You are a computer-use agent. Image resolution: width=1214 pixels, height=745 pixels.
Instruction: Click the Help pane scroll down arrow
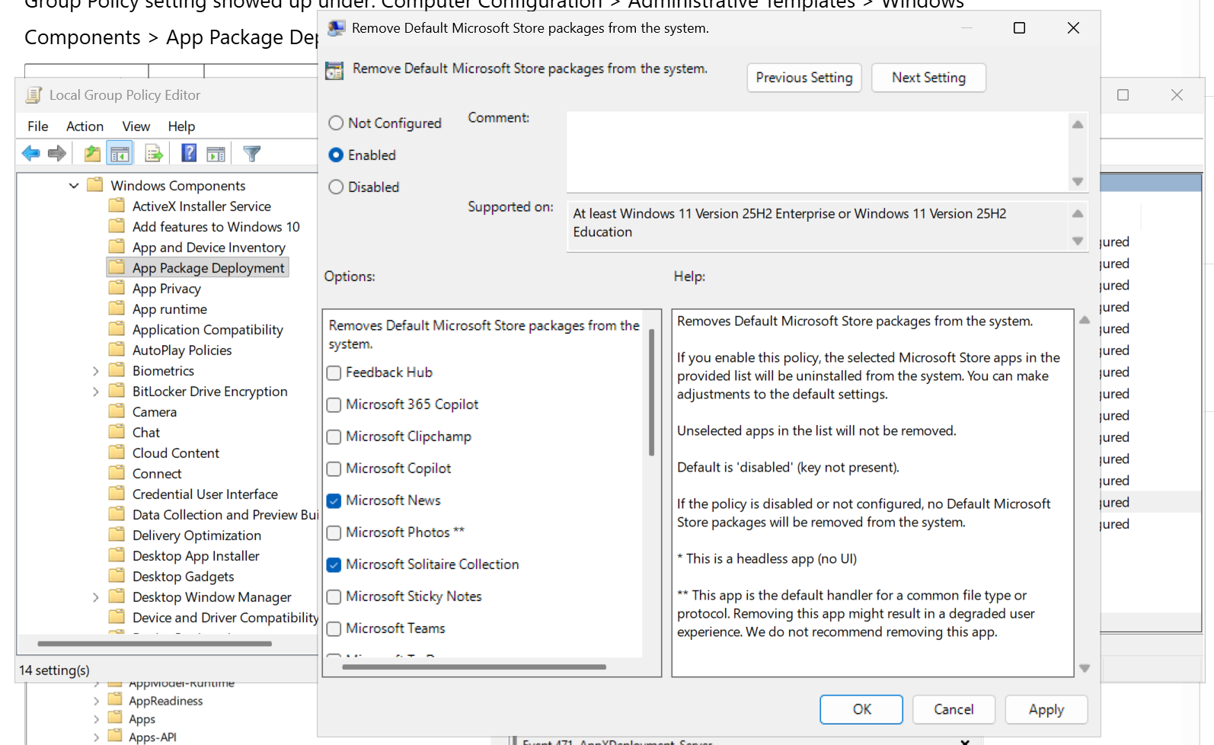[1085, 668]
